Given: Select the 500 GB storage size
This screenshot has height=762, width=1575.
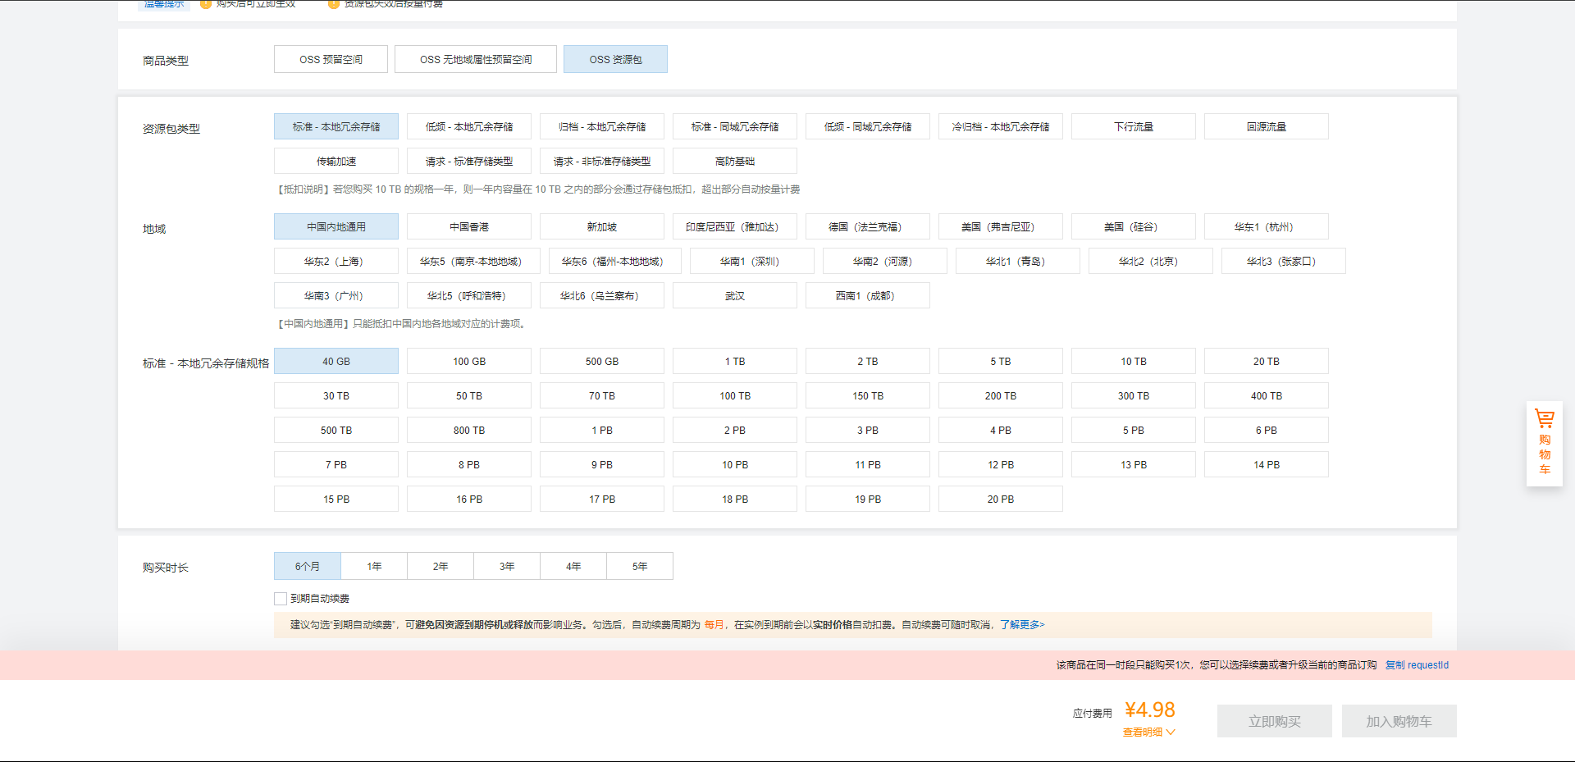Looking at the screenshot, I should click(602, 361).
